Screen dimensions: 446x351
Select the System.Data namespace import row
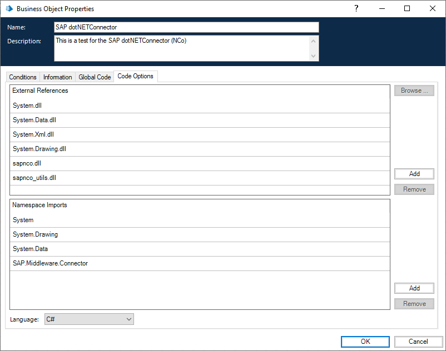199,249
